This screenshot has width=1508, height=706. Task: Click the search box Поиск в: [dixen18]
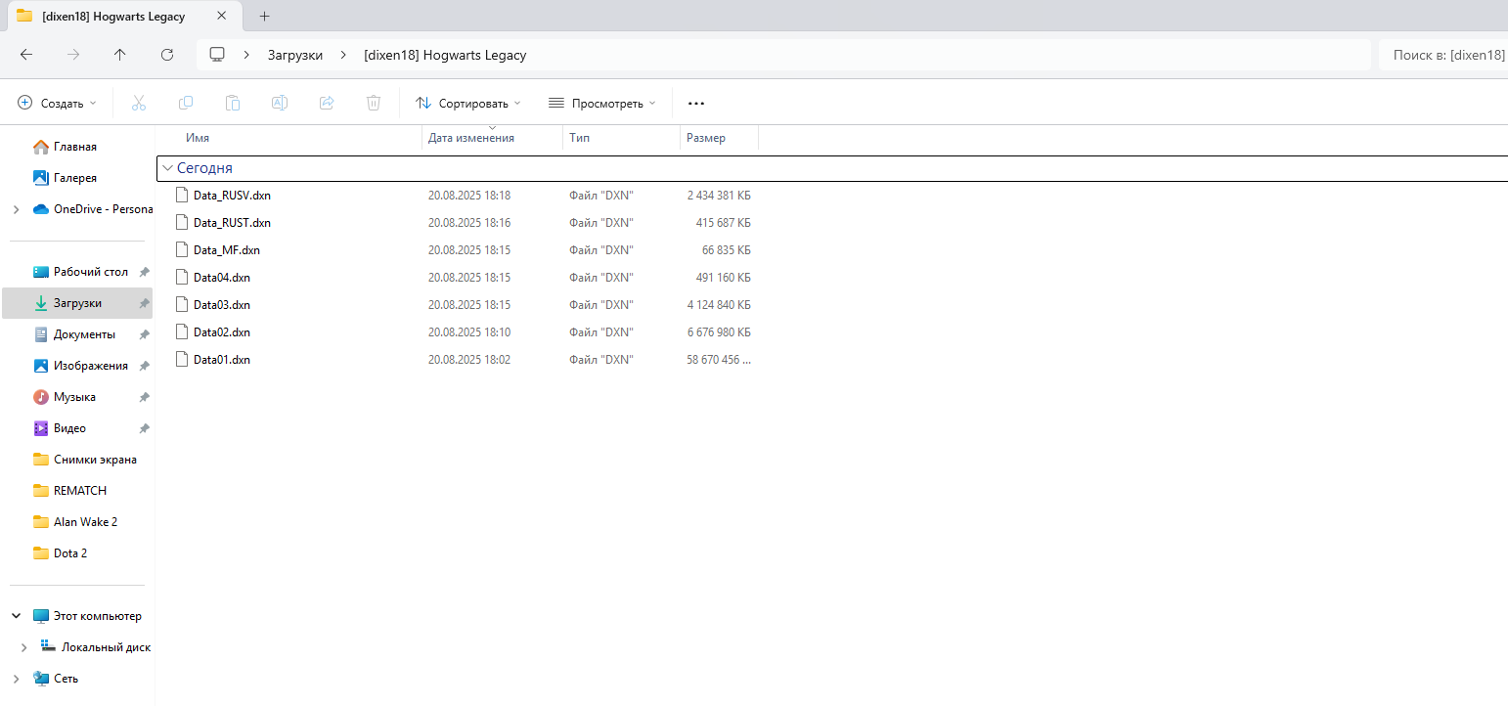tap(1443, 55)
